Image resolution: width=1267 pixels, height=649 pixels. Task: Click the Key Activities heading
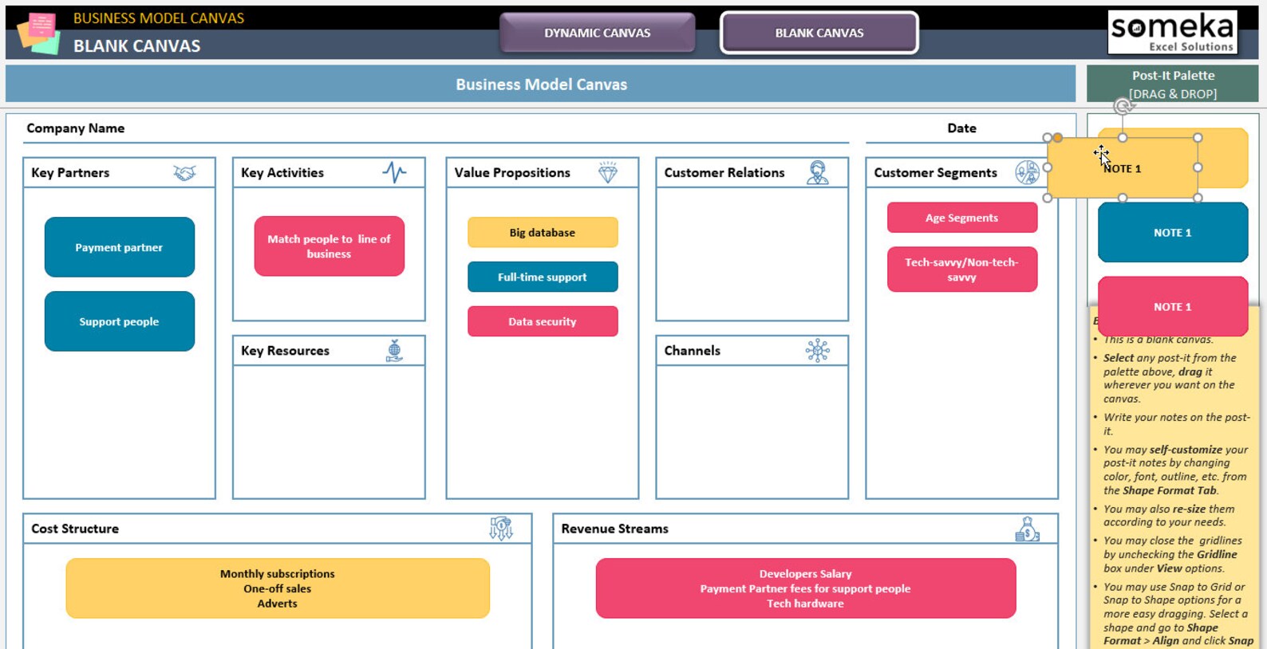point(282,172)
